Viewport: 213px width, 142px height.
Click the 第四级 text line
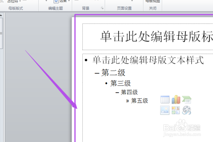(129, 92)
